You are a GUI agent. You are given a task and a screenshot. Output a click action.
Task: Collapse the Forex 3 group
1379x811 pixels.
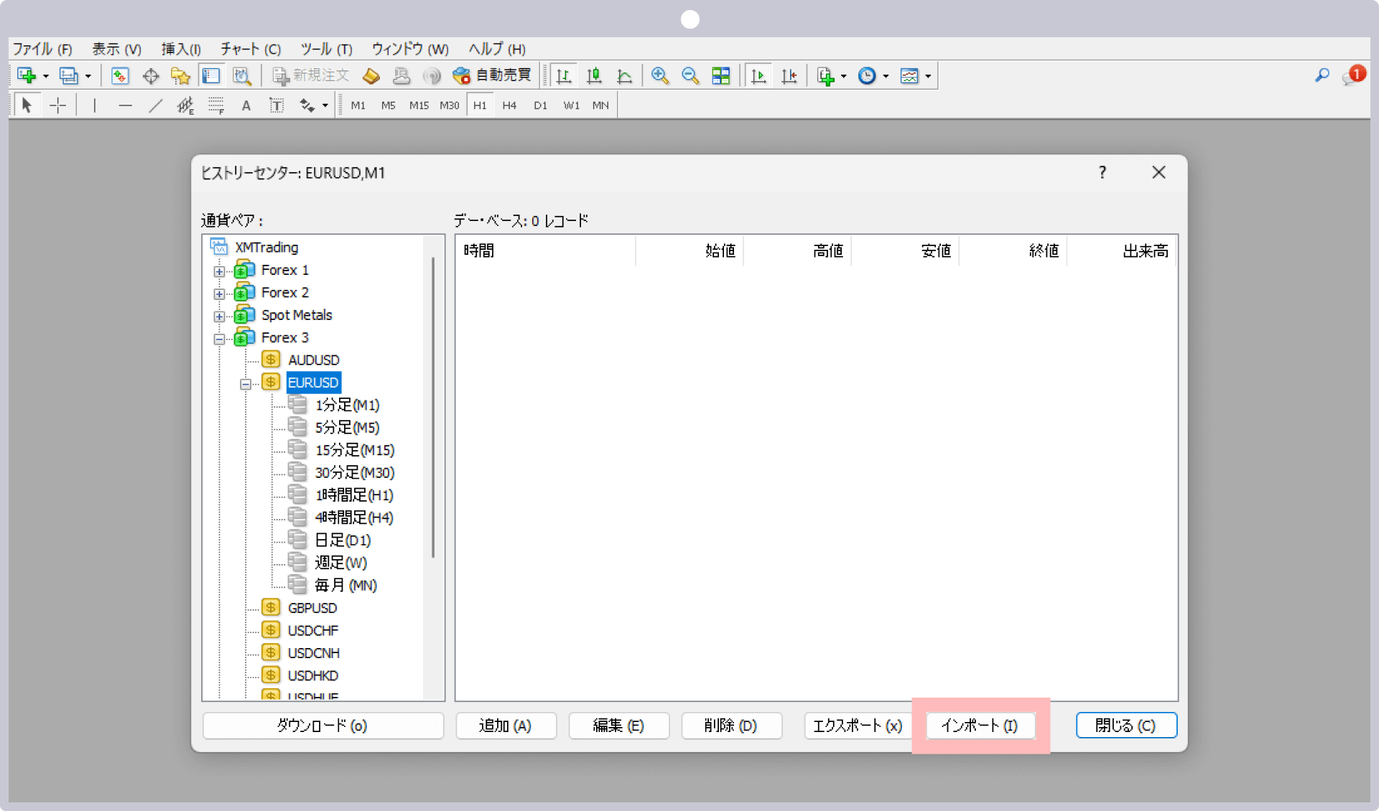219,339
